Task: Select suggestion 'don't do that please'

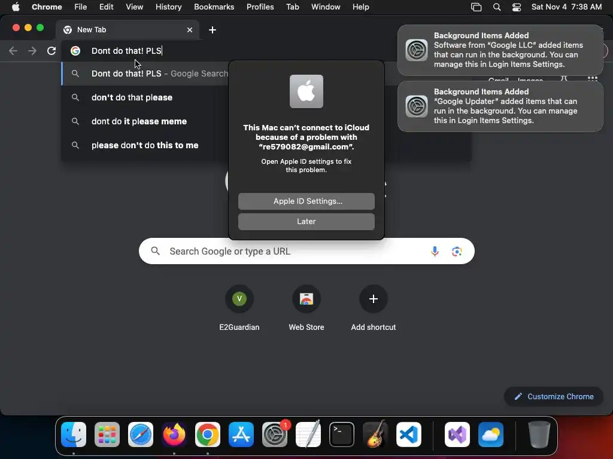Action: pyautogui.click(x=145, y=97)
